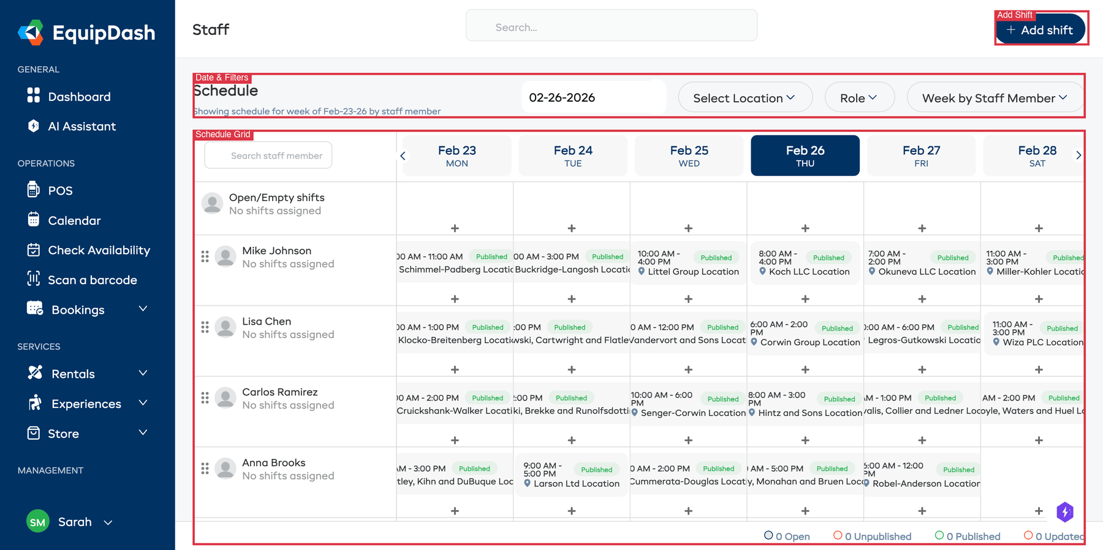Open the Dashboard sidebar icon
The image size is (1103, 550).
click(34, 96)
